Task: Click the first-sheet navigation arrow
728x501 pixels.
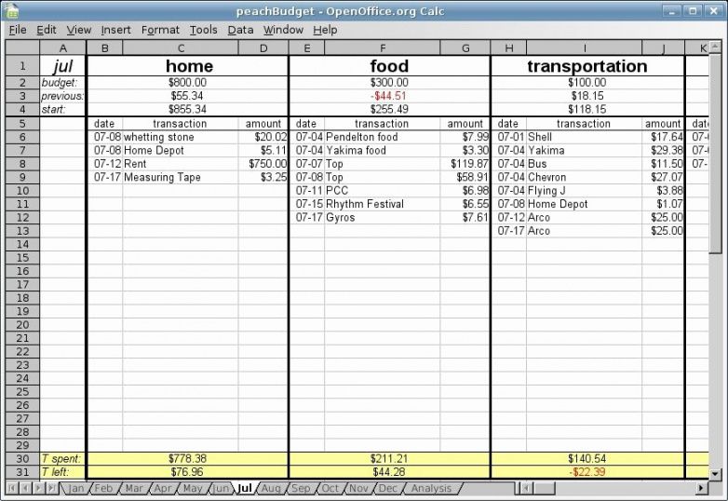Action: (x=12, y=489)
